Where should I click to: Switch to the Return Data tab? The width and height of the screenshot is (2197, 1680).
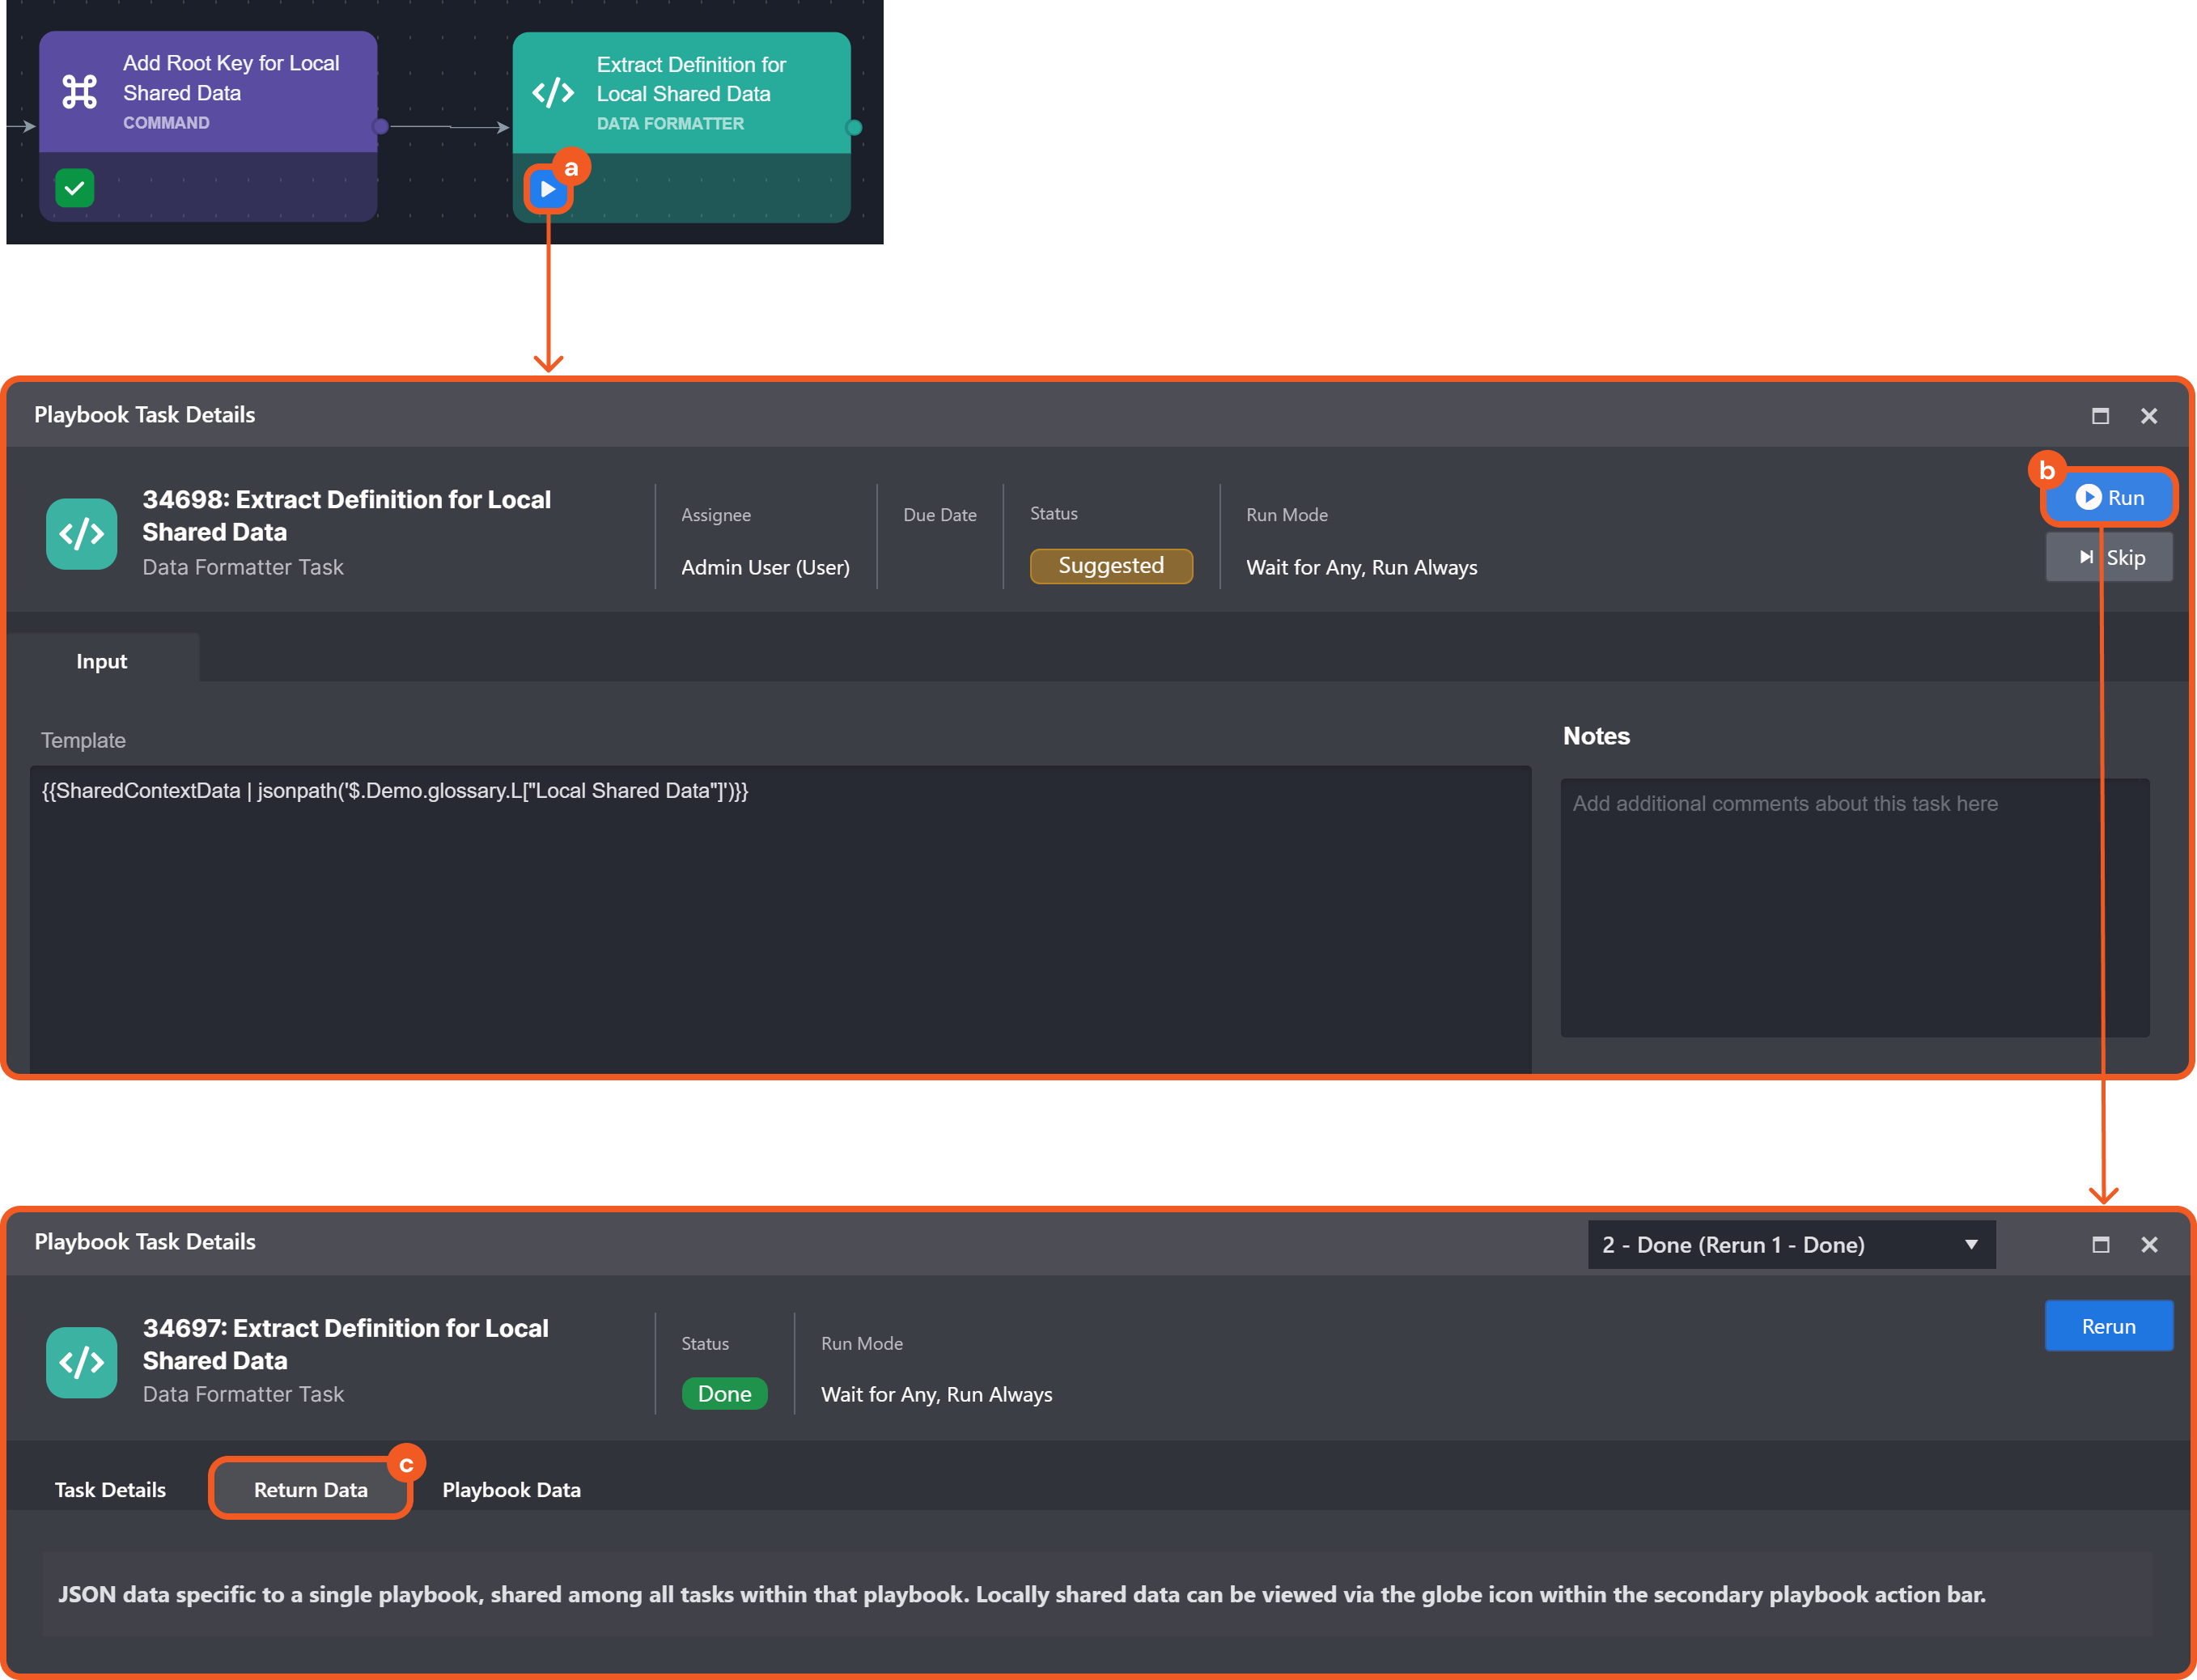(x=311, y=1489)
